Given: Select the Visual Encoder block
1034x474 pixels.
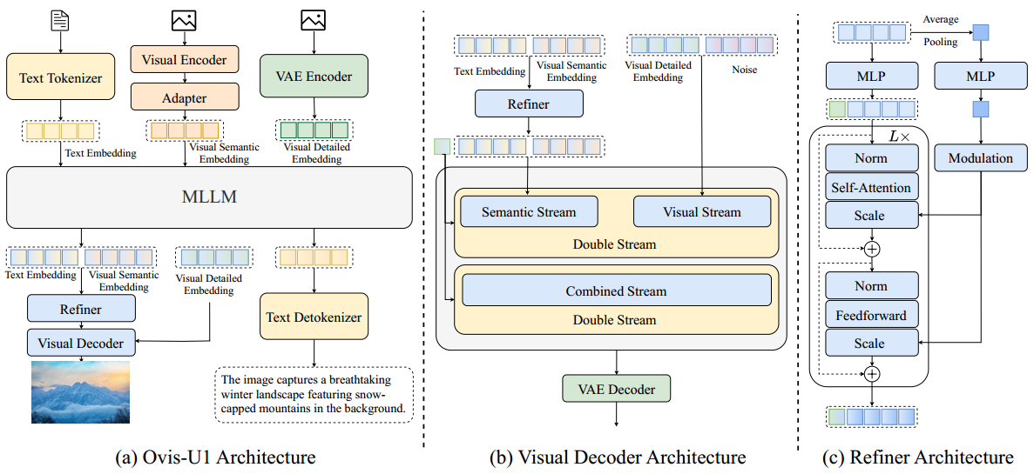Looking at the screenshot, I should coord(185,61).
